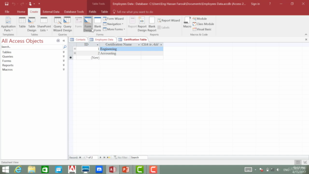Select the Engineering cell
309x174 pixels.
[x=120, y=49]
